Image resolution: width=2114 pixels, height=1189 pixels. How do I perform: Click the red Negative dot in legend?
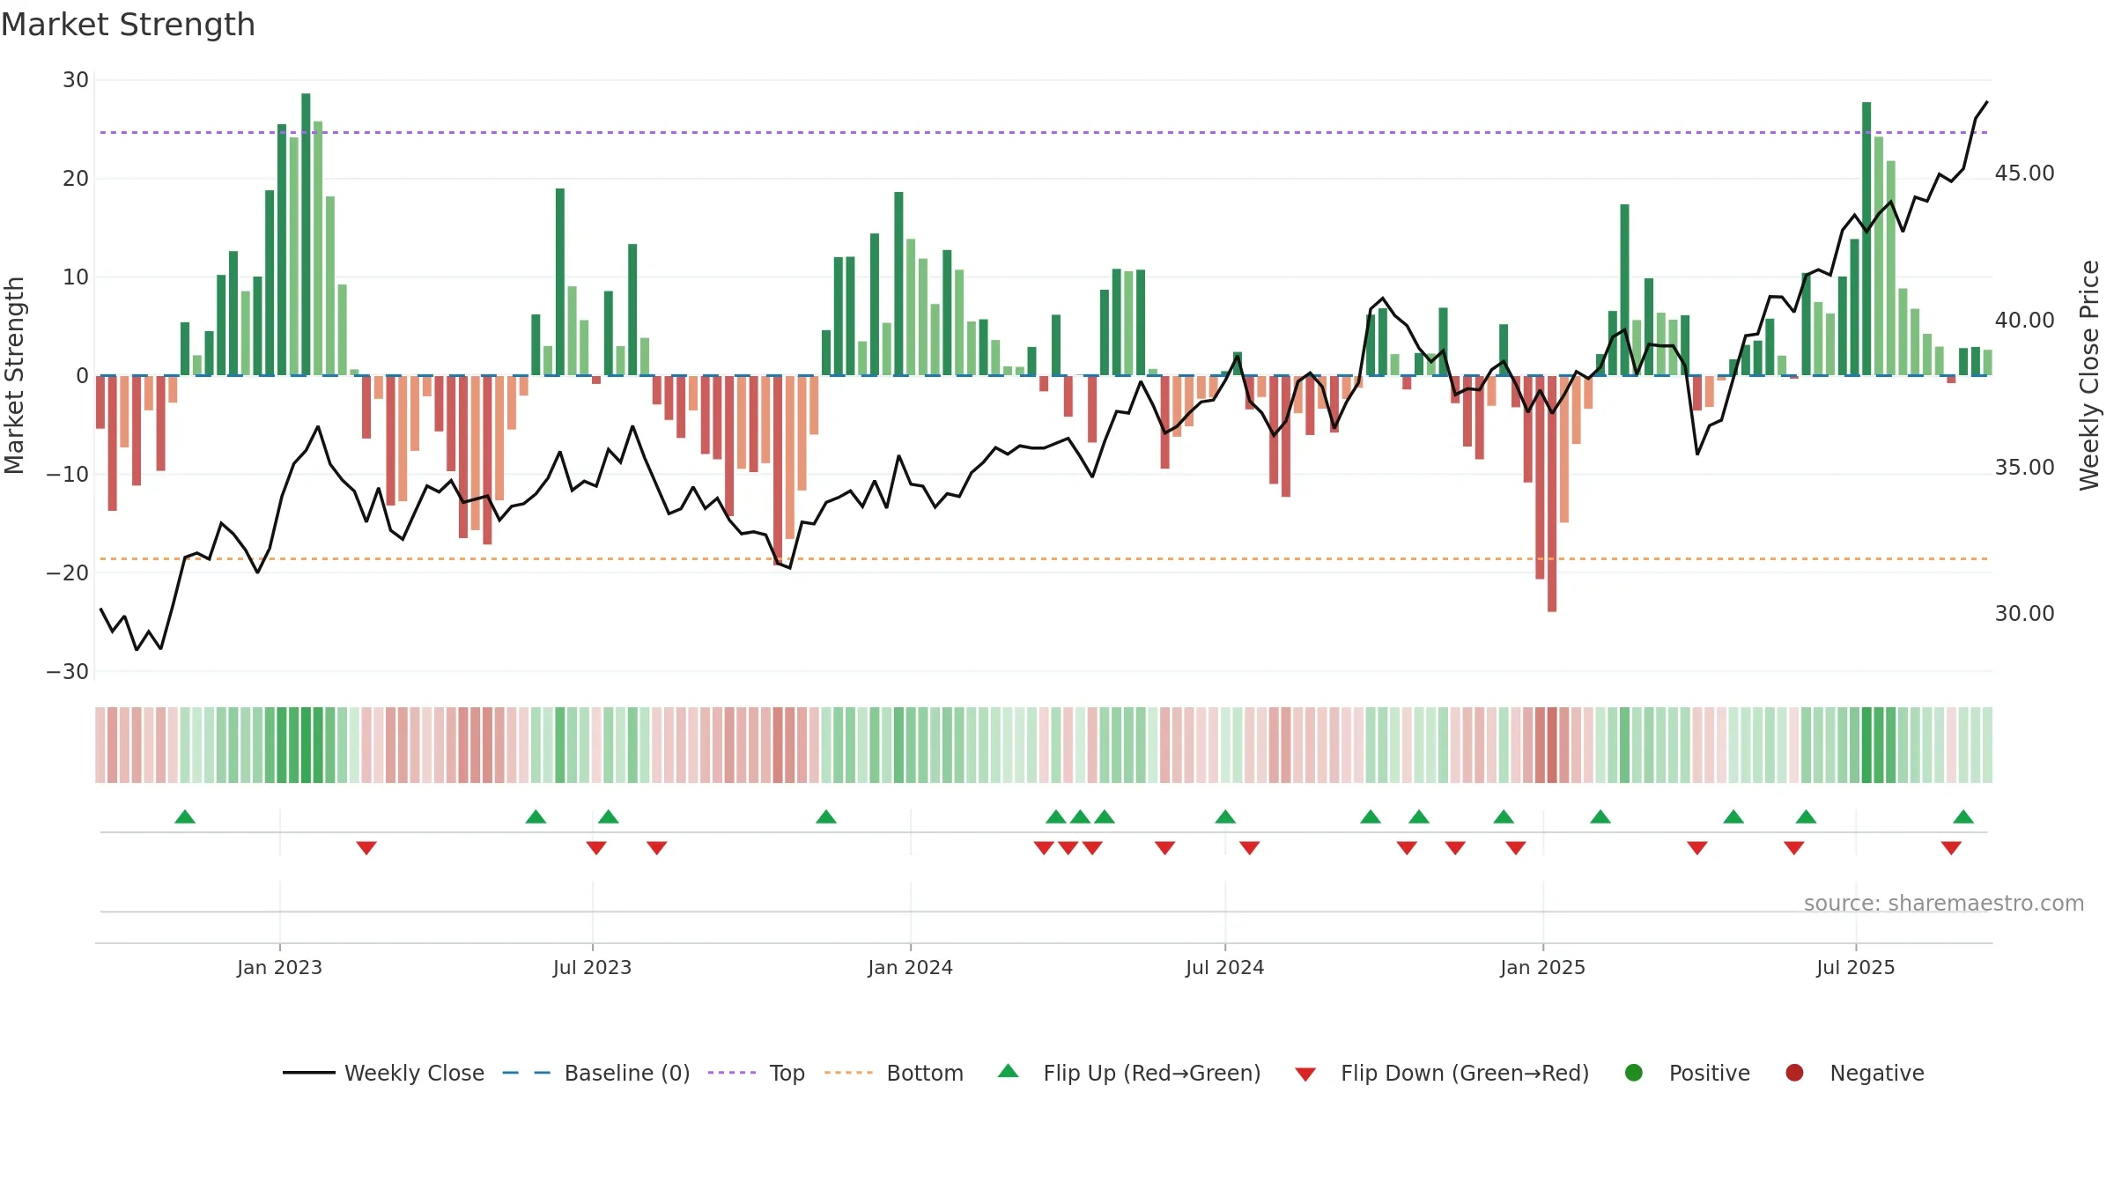click(x=1794, y=1073)
